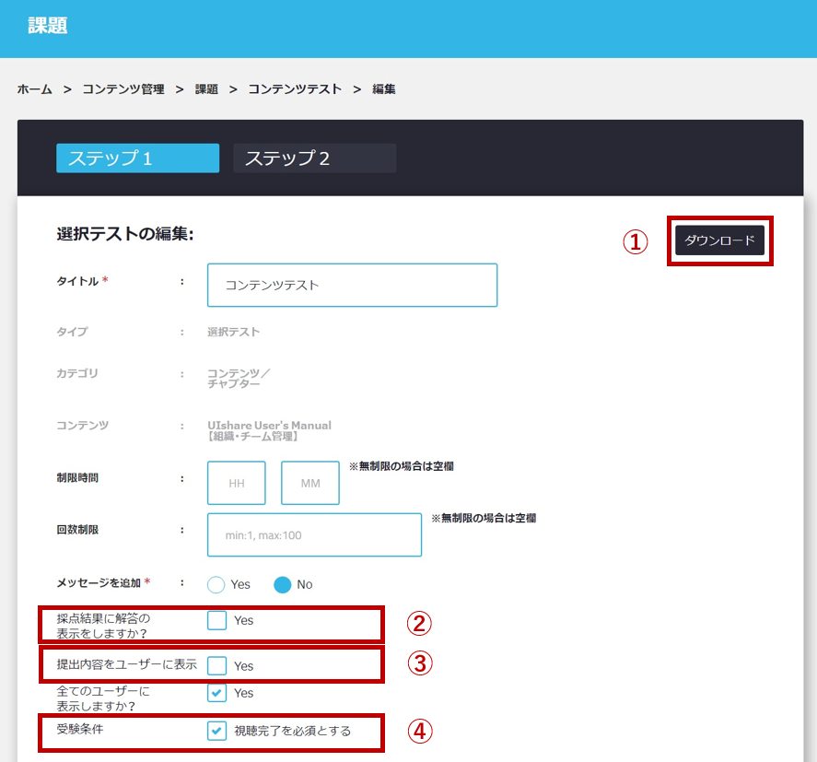This screenshot has width=817, height=762.
Task: Uncheck 全てのユーザーに表示 checkbox
Action: coord(216,693)
